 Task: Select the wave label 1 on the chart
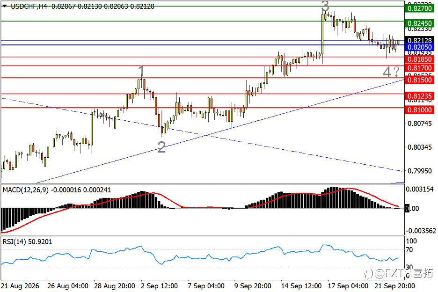(142, 71)
